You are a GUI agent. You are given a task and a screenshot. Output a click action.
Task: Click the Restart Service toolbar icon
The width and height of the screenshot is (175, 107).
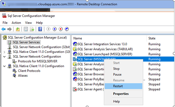(67, 29)
